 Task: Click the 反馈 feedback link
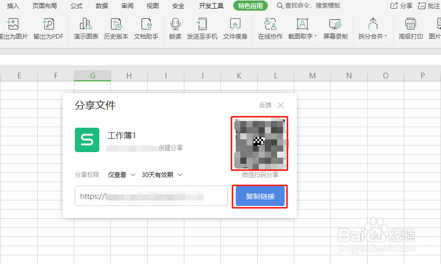(265, 105)
